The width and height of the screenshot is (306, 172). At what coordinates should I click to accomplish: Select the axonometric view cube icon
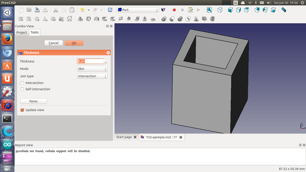[x=220, y=10]
